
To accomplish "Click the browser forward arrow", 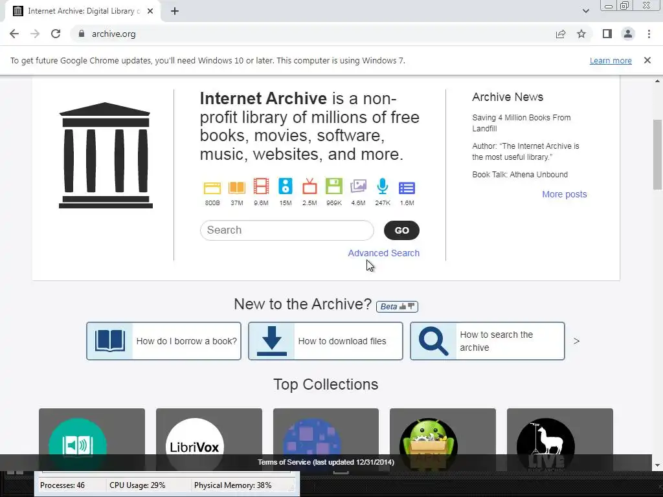I will (35, 34).
